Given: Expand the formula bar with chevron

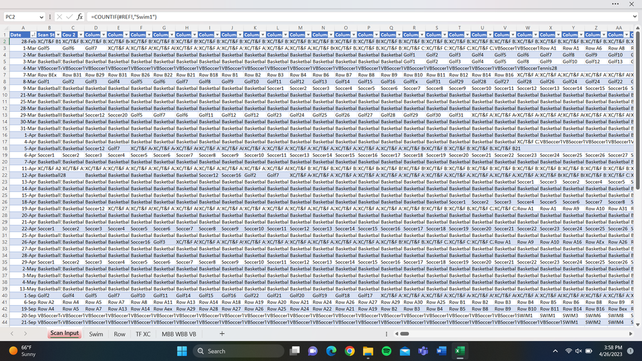Looking at the screenshot, I should (635, 17).
